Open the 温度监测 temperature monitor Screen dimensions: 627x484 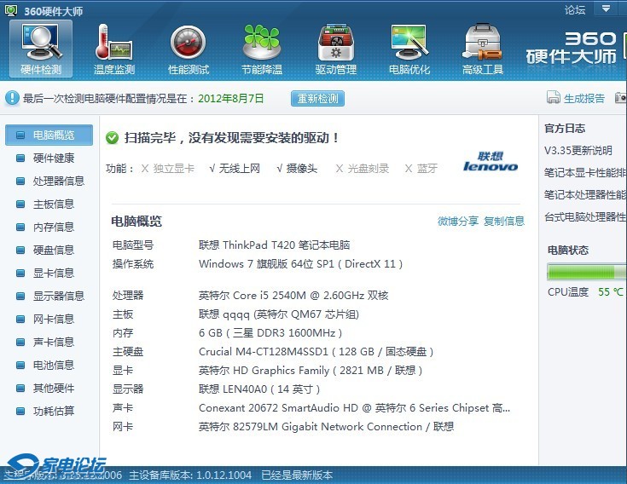tap(114, 49)
